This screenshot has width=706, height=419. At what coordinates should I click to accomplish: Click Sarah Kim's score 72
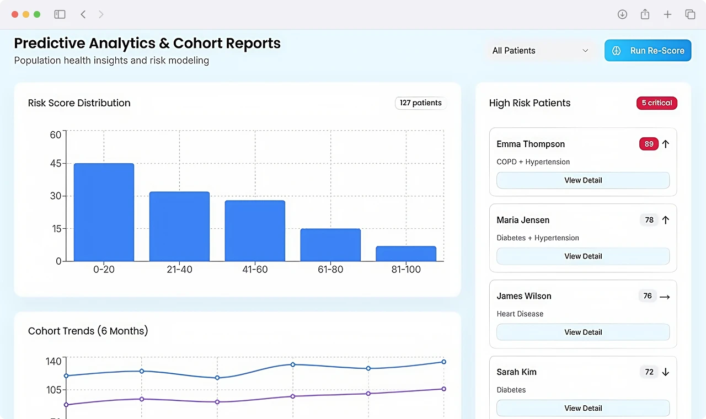point(649,372)
